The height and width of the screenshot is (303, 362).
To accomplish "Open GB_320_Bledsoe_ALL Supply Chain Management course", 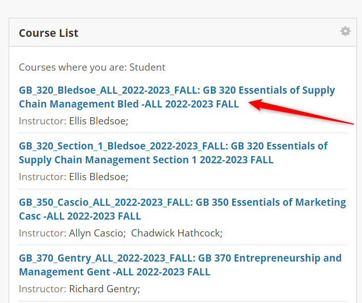I will pos(177,97).
